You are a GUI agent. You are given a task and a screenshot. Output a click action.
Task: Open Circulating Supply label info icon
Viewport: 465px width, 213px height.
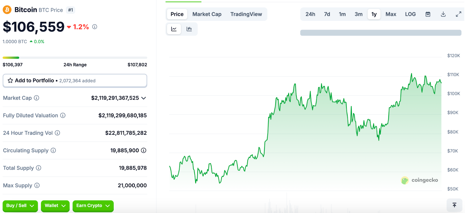click(53, 150)
